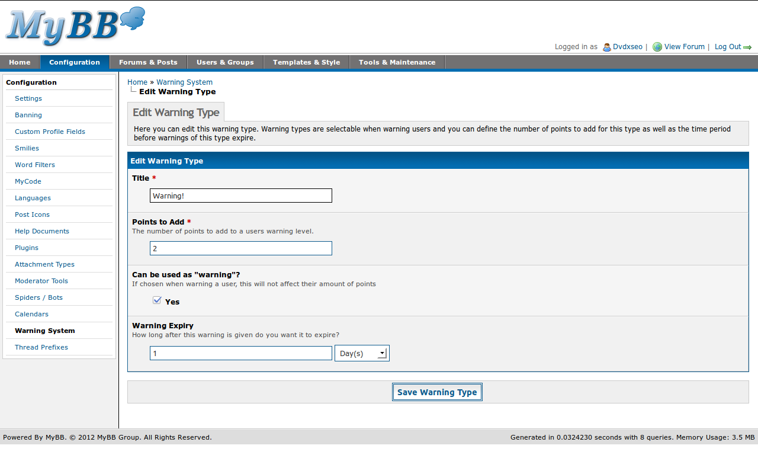The height and width of the screenshot is (474, 758).
Task: Follow the Warning System breadcrumb link
Action: coord(184,82)
